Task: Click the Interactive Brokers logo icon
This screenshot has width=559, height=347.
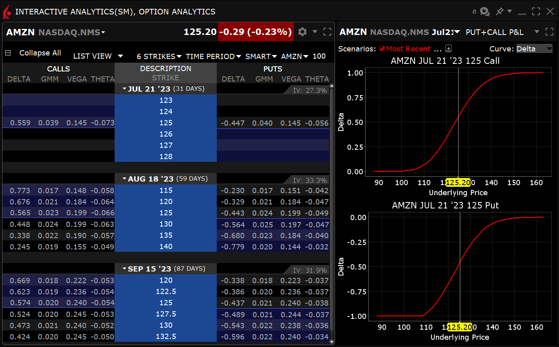Action: point(7,12)
